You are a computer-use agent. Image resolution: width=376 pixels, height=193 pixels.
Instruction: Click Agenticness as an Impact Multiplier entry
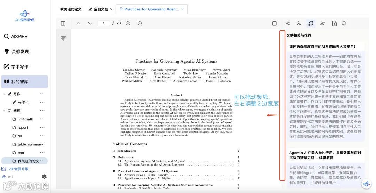tap(147, 178)
